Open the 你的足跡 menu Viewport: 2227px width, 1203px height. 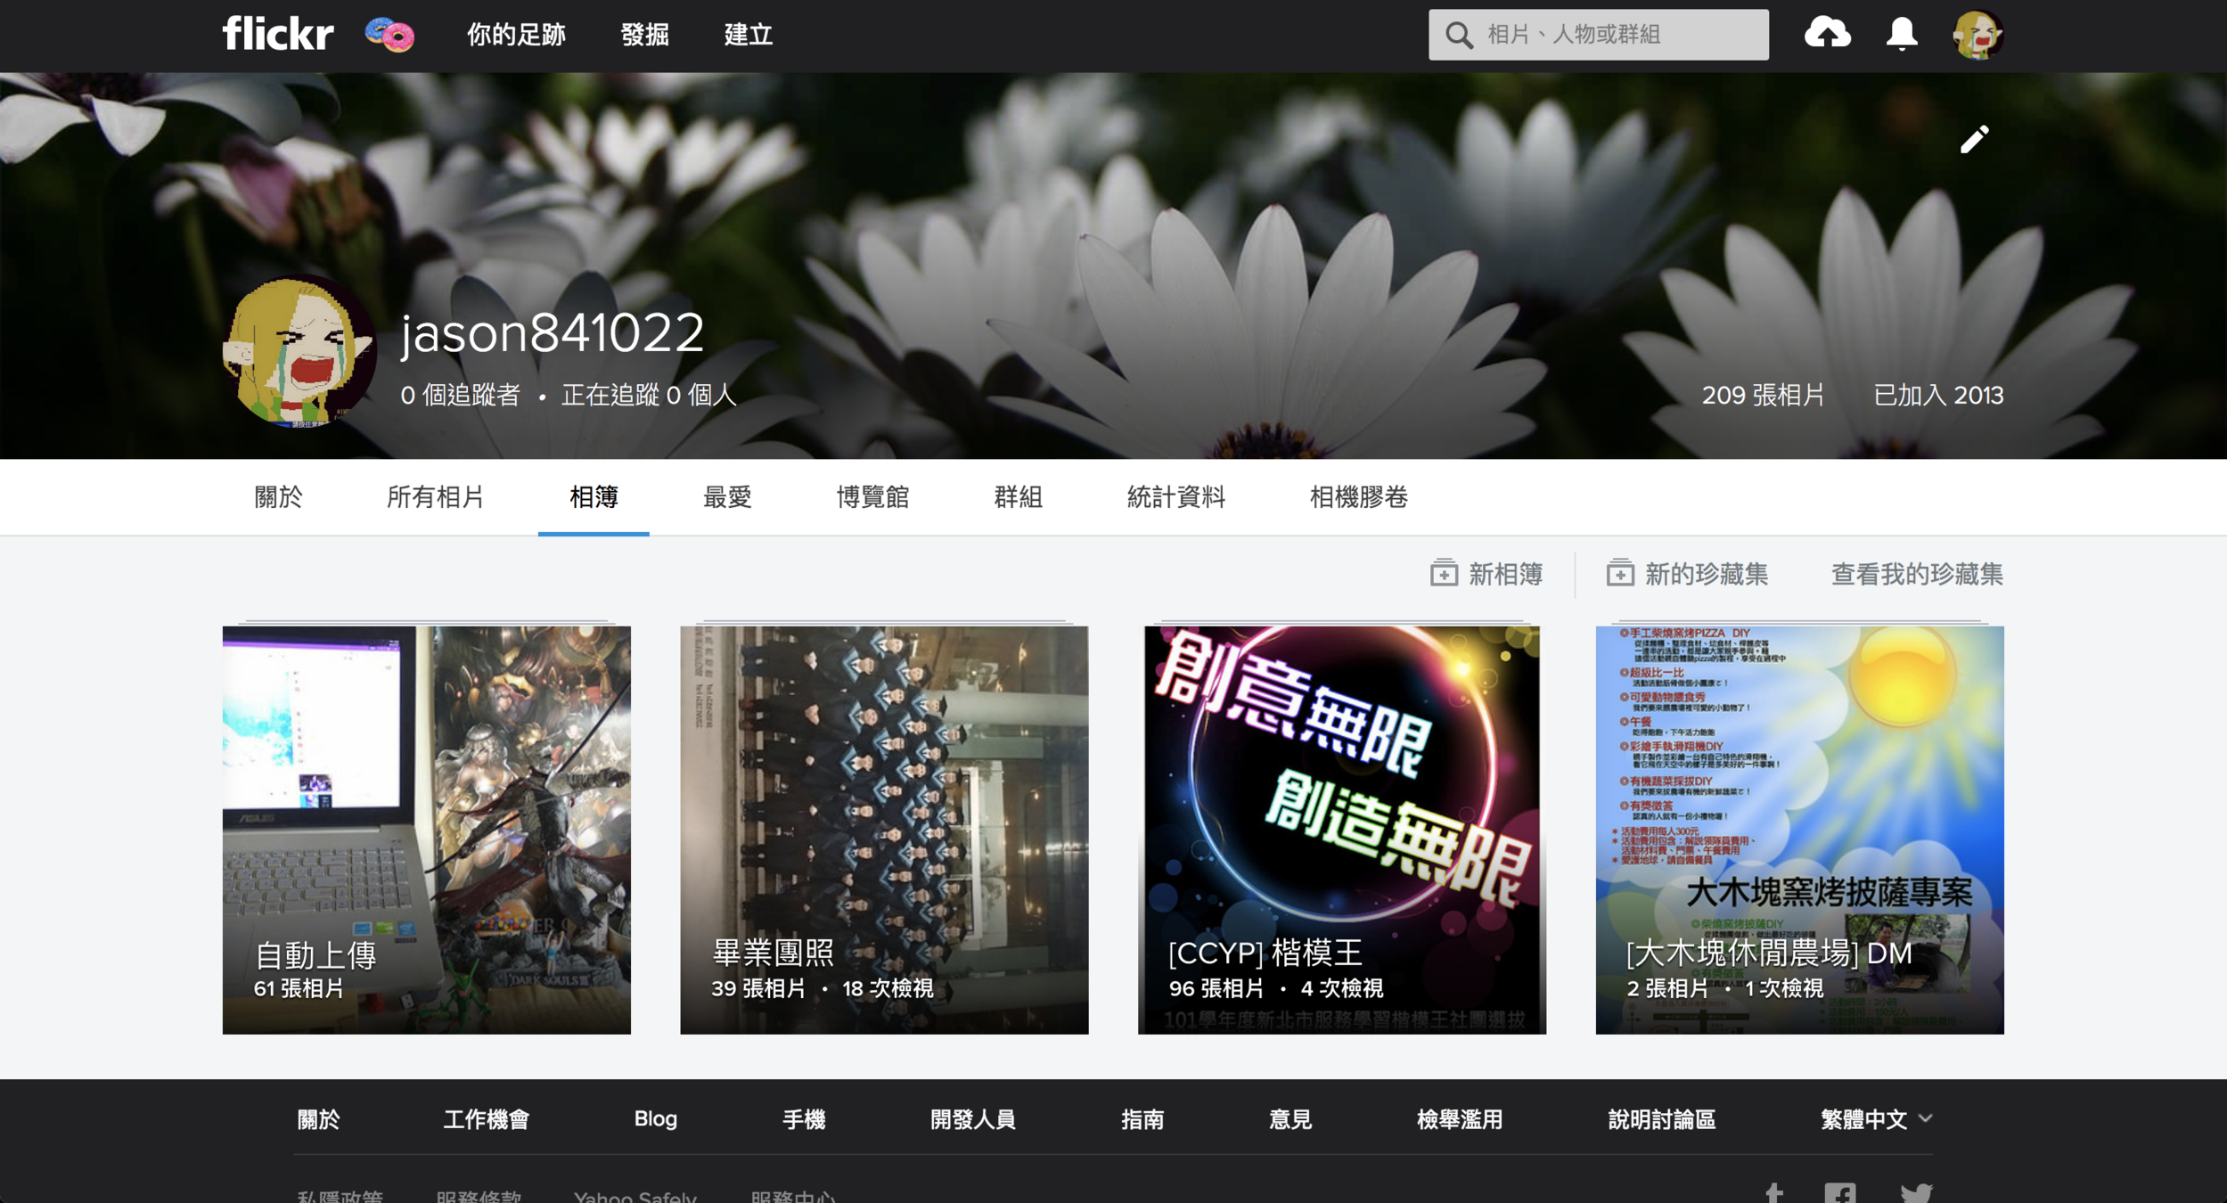(516, 35)
